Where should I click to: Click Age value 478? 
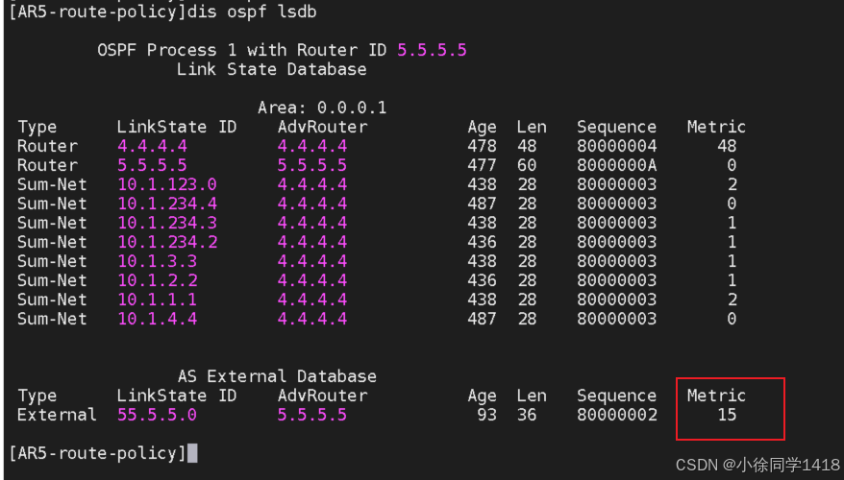tap(482, 146)
